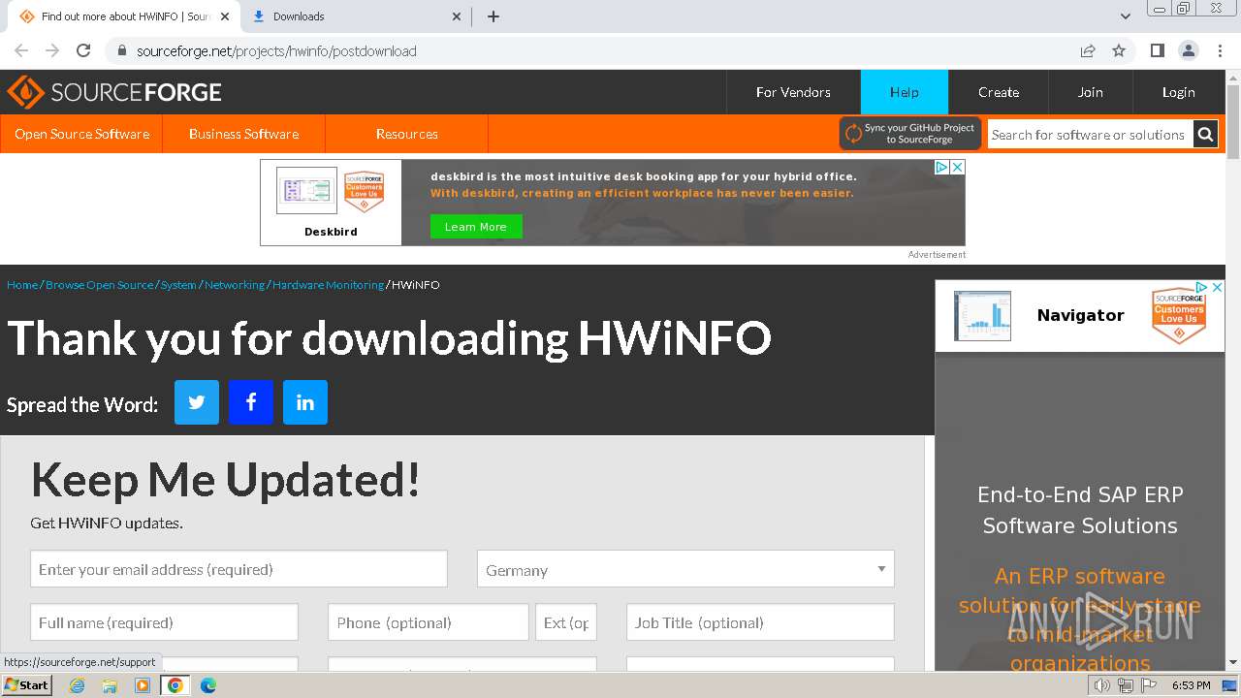Open Internet Explorer from taskbar
This screenshot has width=1241, height=698.
tap(78, 685)
